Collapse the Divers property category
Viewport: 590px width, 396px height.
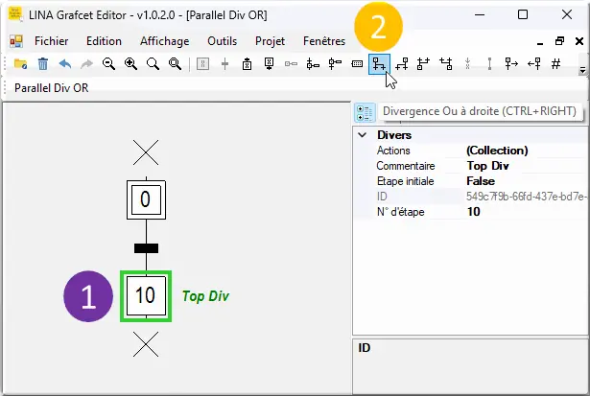point(363,135)
